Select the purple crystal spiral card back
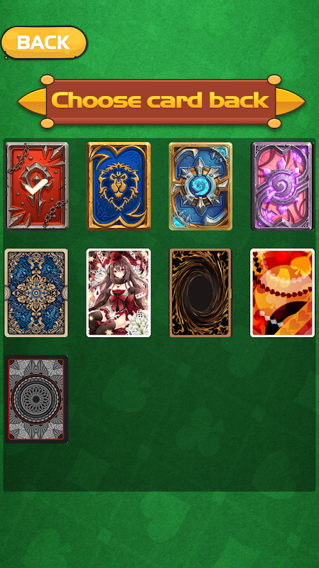The image size is (319, 568). [282, 186]
